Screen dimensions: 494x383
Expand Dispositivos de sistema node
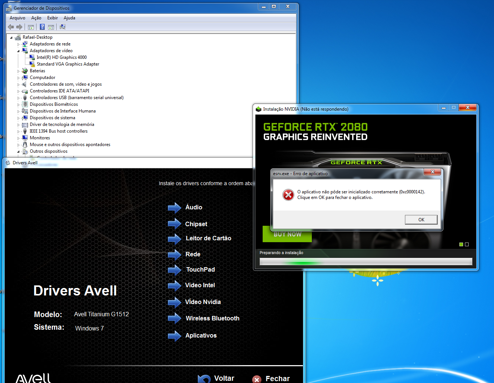[18, 118]
